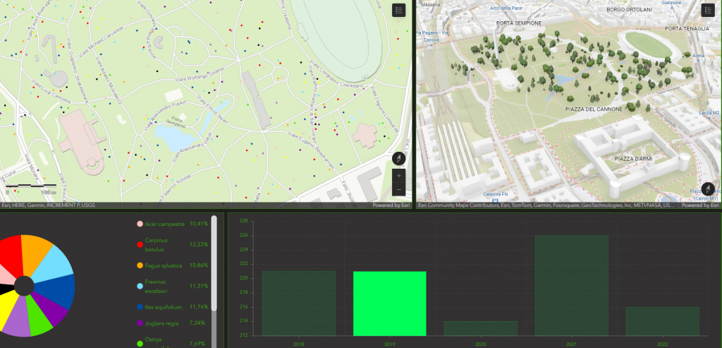This screenshot has width=722, height=348.
Task: Open the legend on the 2D tree map
Action: click(x=399, y=10)
